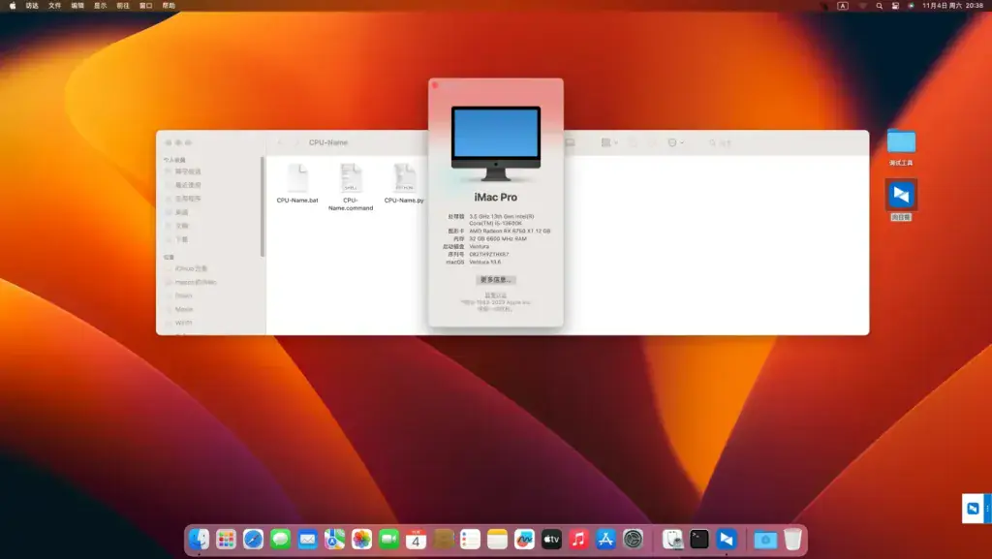Click the input source A indicator

point(843,6)
